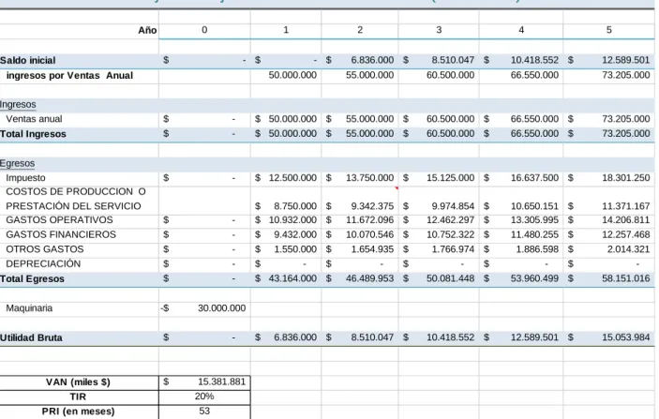The image size is (659, 419).
Task: Click Utilidad Bruta value 6.836.000
Action: [295, 337]
